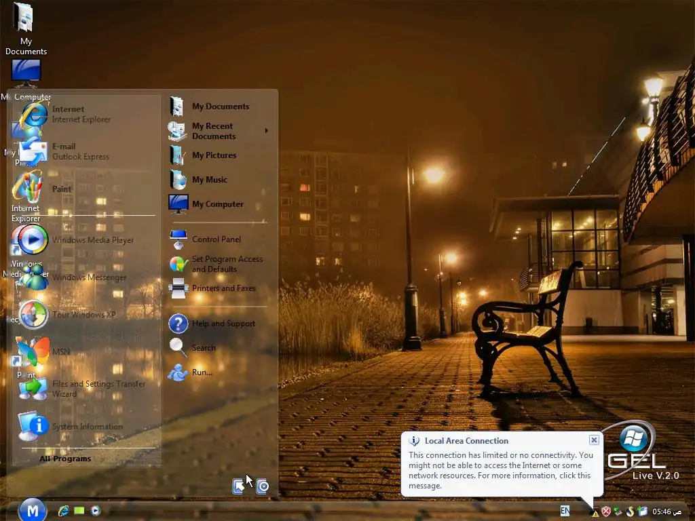
Task: Open the Run... dialog
Action: point(218,372)
